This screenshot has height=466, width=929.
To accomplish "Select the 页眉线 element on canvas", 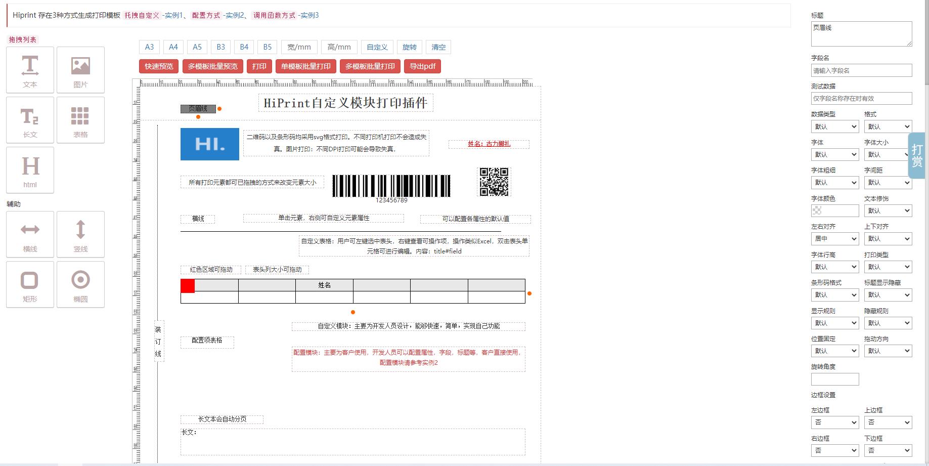I will click(198, 109).
